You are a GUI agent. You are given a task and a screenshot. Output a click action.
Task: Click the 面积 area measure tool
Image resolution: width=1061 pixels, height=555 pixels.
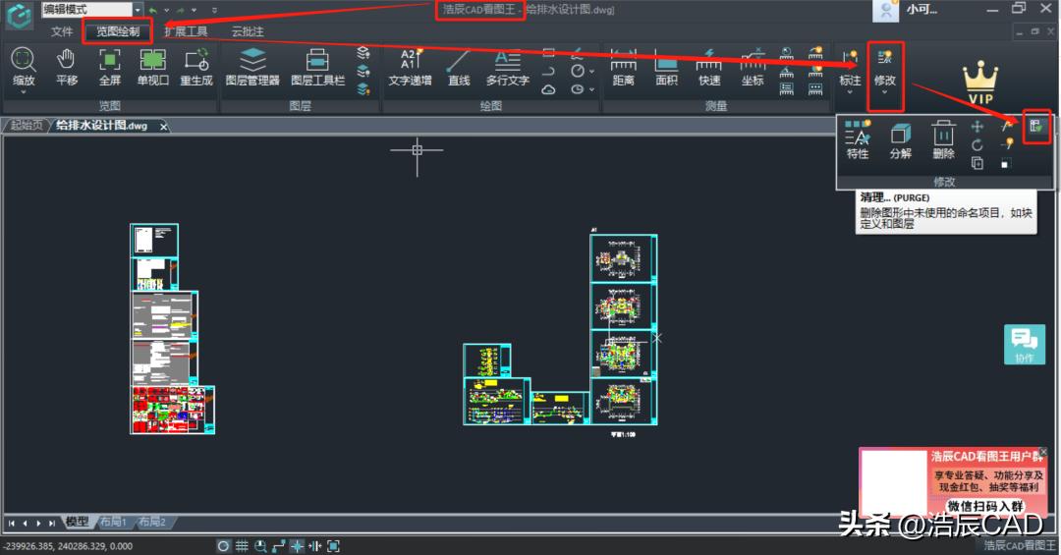[x=666, y=66]
